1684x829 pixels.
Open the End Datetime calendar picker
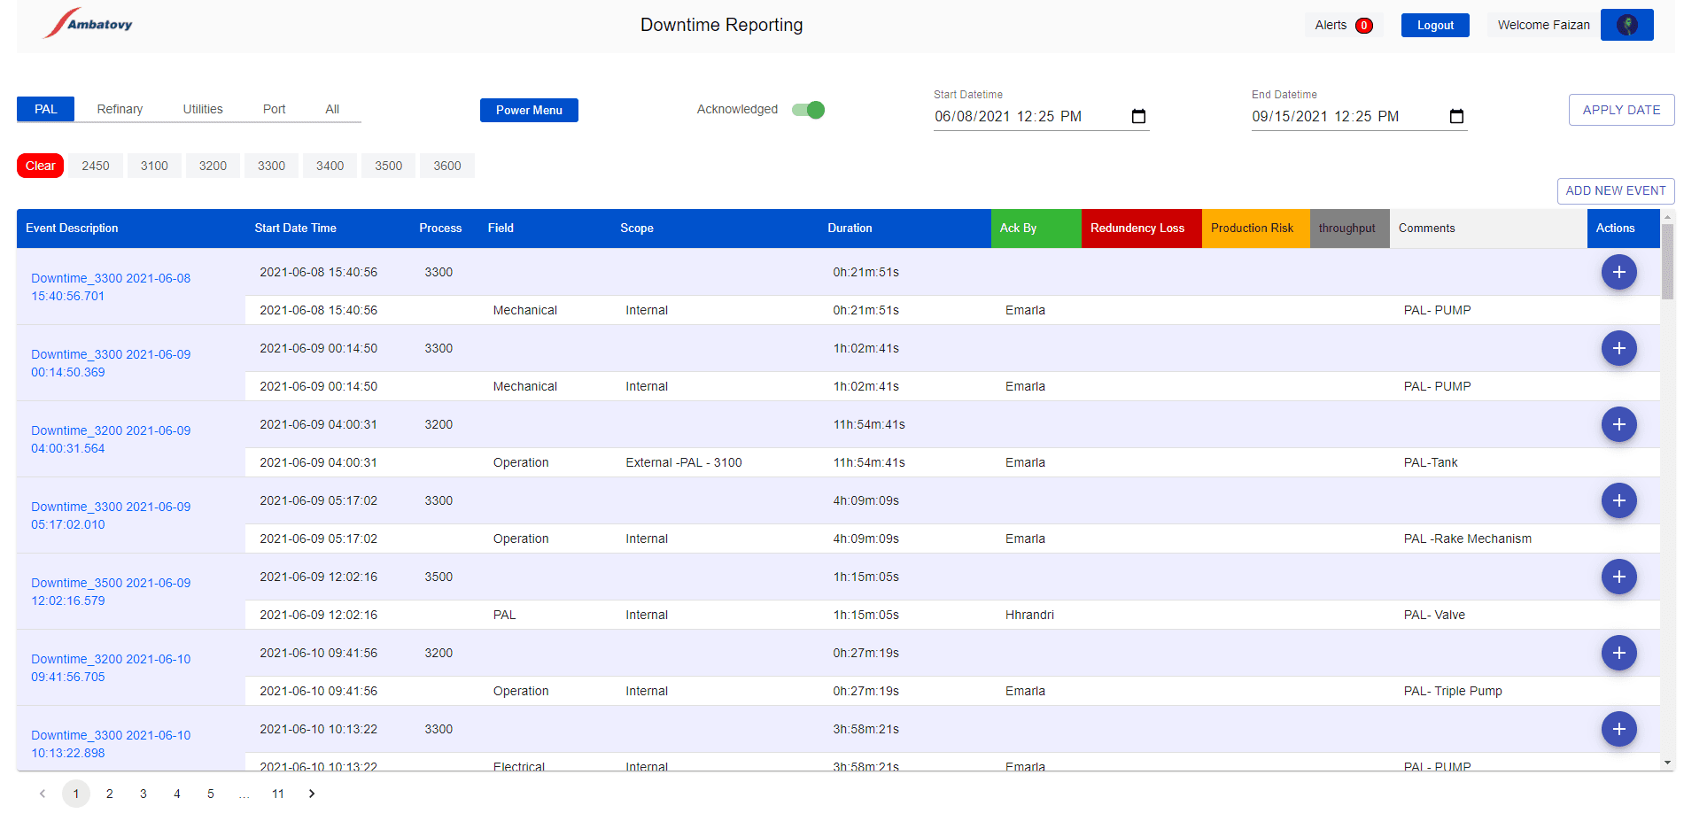pos(1457,116)
